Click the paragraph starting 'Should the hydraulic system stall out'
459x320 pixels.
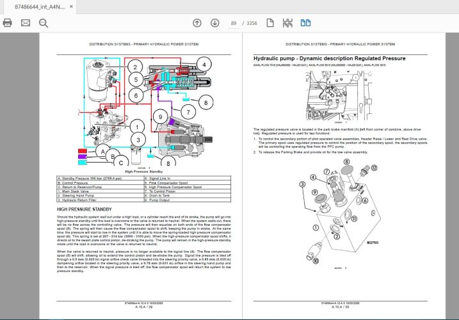pyautogui.click(x=144, y=230)
